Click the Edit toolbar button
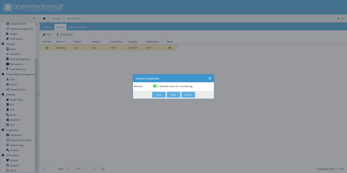 coord(47,35)
